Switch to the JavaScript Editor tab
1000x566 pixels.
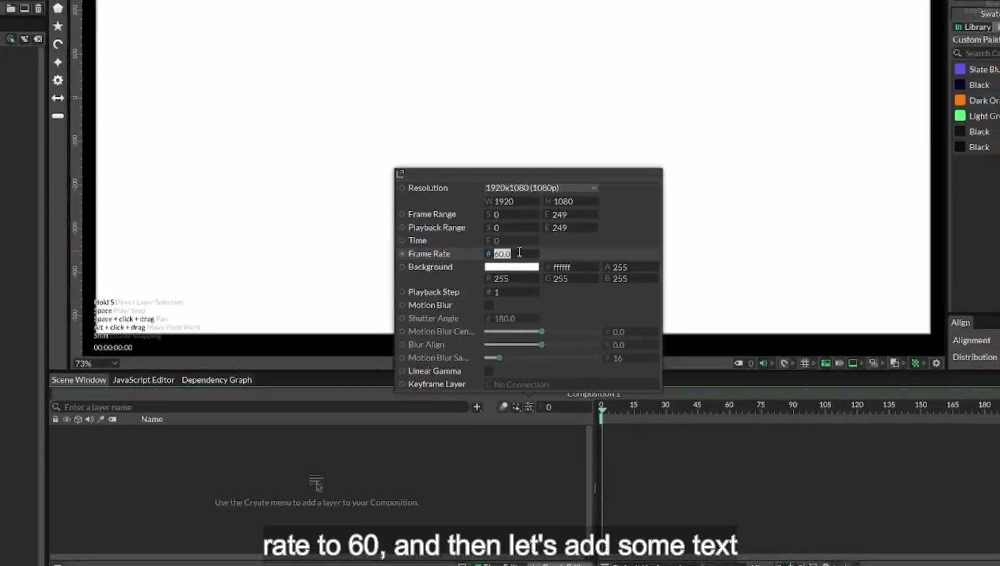coord(143,380)
